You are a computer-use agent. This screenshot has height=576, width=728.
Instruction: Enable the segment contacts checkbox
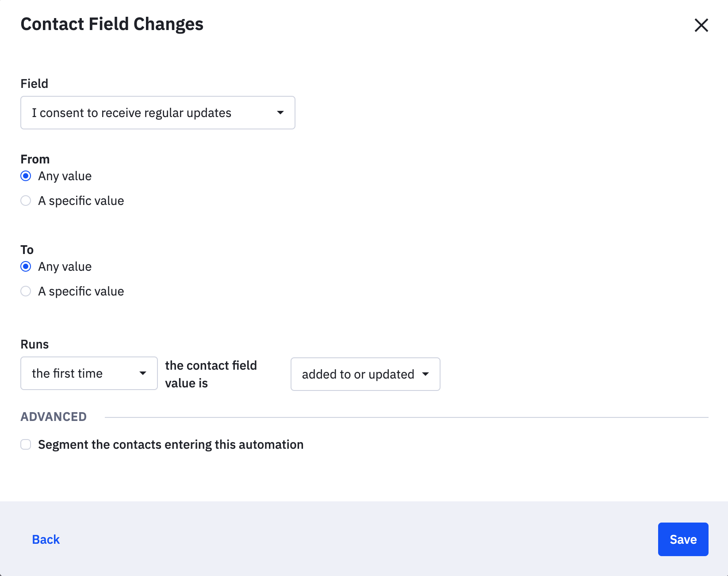(x=26, y=444)
